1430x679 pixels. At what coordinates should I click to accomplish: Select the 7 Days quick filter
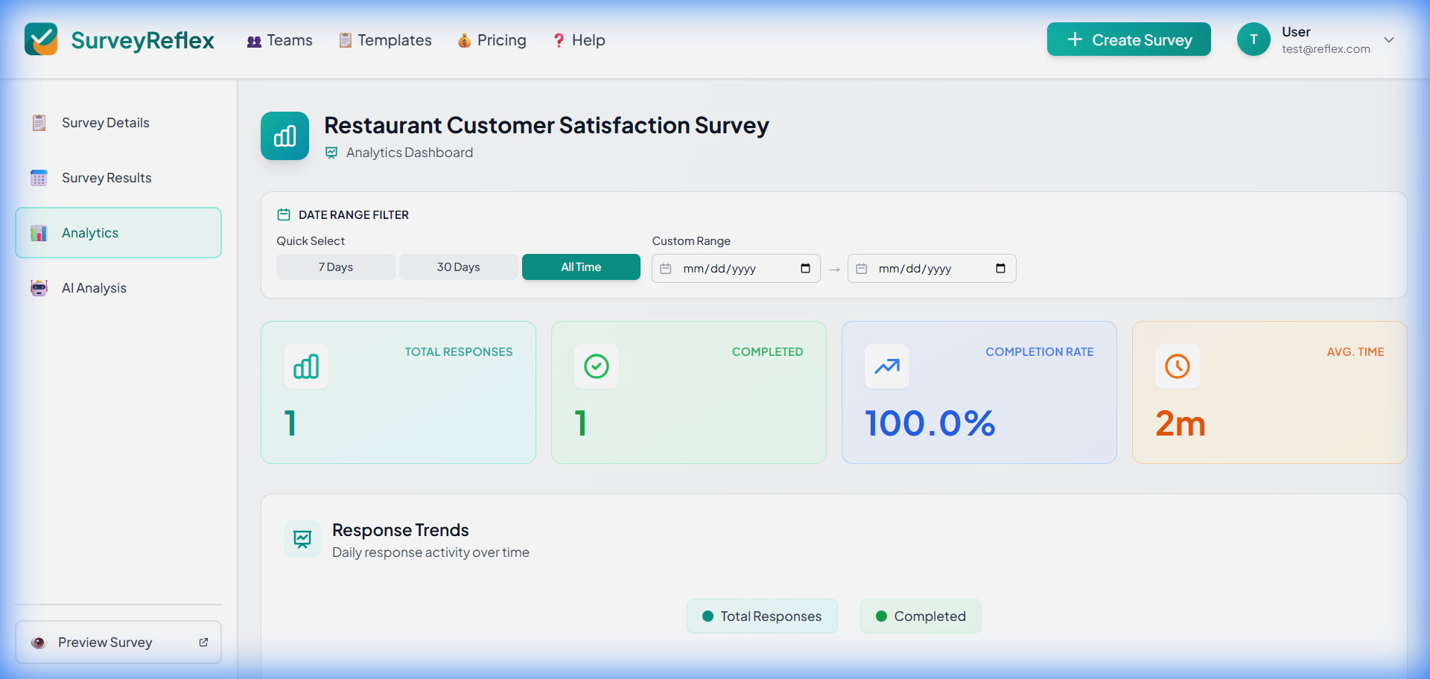pyautogui.click(x=335, y=267)
